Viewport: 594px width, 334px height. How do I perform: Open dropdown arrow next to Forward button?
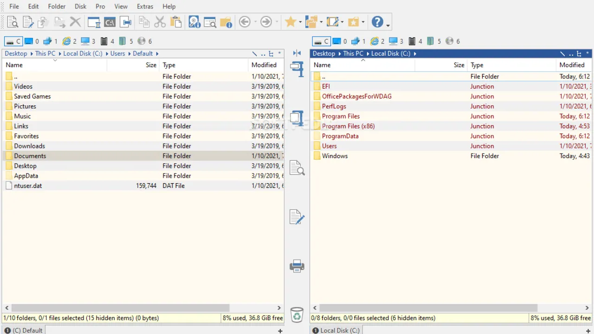tap(277, 22)
